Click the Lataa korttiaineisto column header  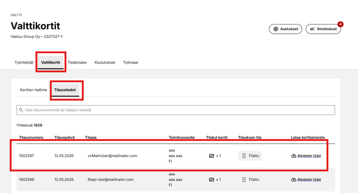tap(308, 138)
